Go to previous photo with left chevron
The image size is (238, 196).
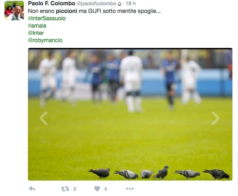tap(44, 118)
